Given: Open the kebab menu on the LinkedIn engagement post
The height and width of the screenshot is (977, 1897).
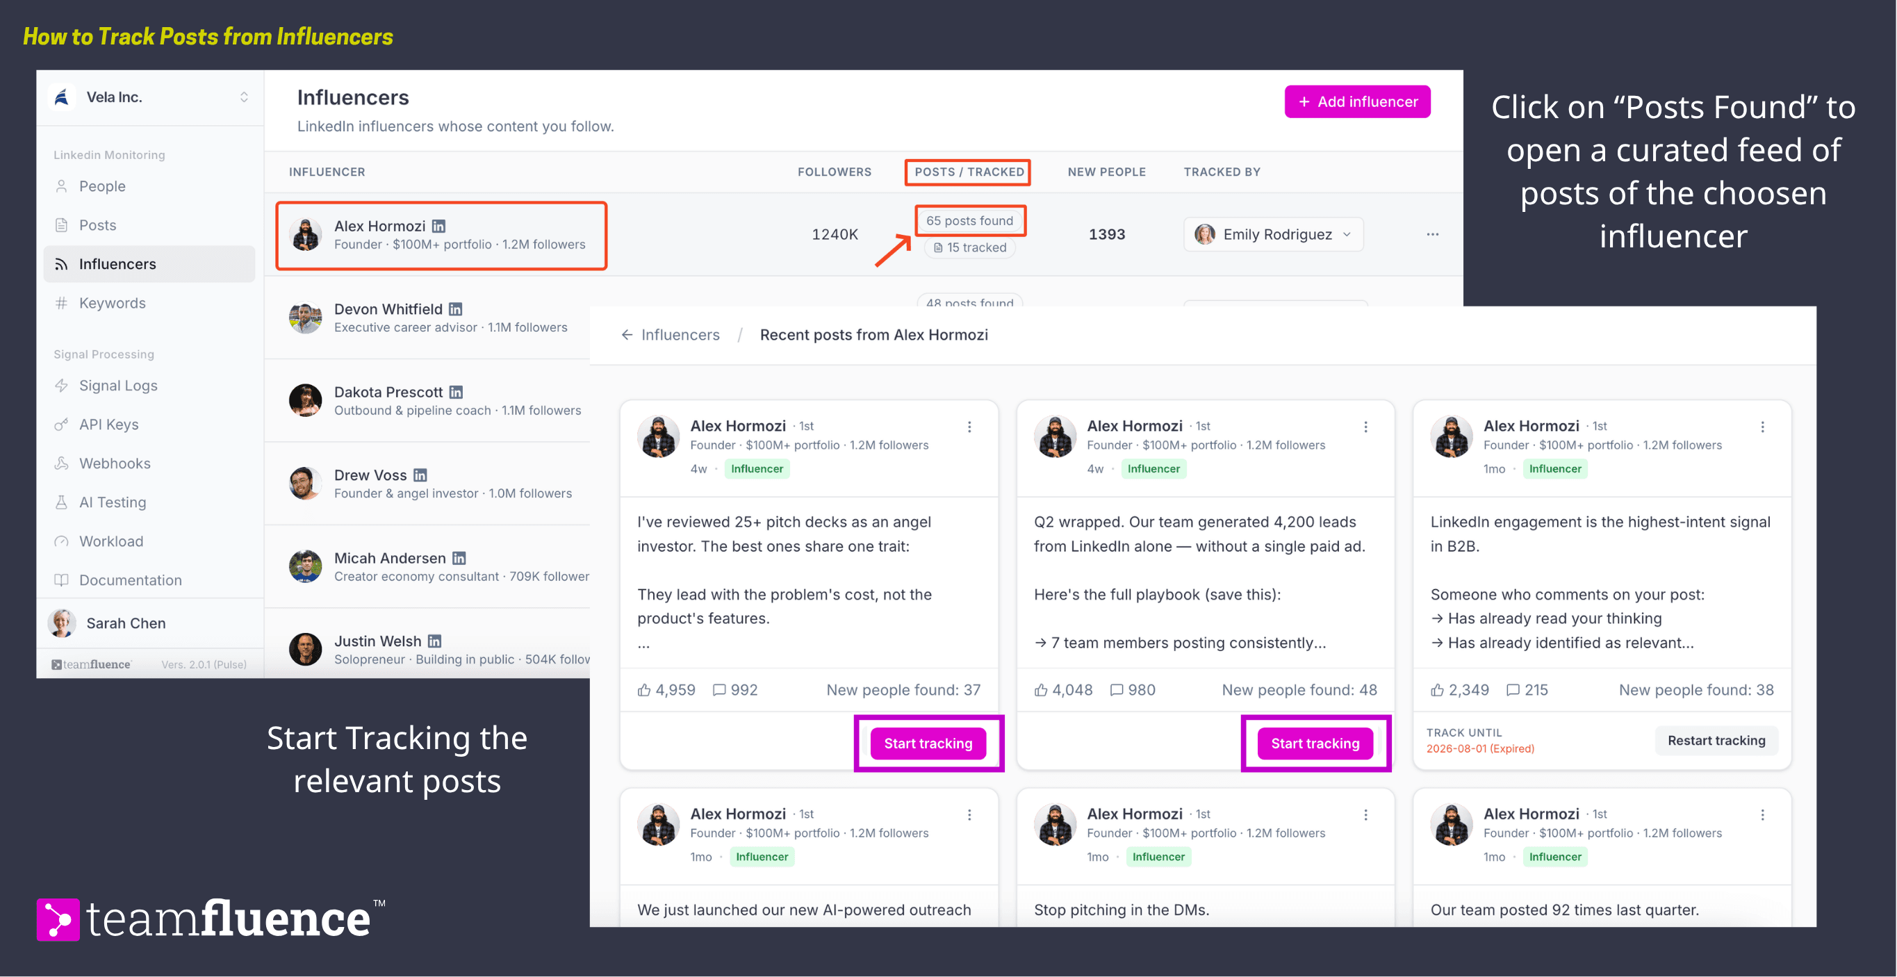Looking at the screenshot, I should 1762,427.
